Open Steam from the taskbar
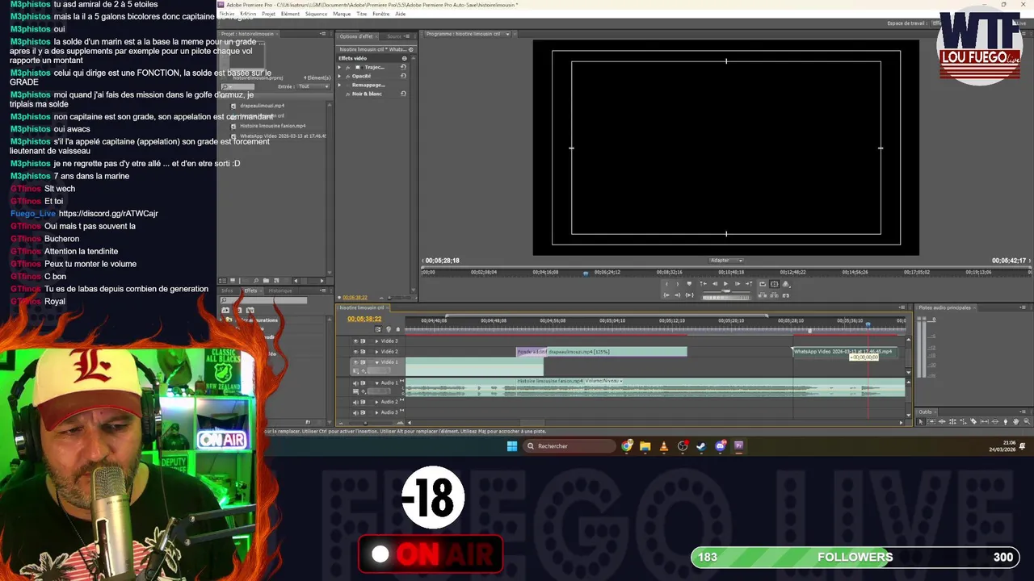Screen dimensions: 1034x581 coord(700,446)
